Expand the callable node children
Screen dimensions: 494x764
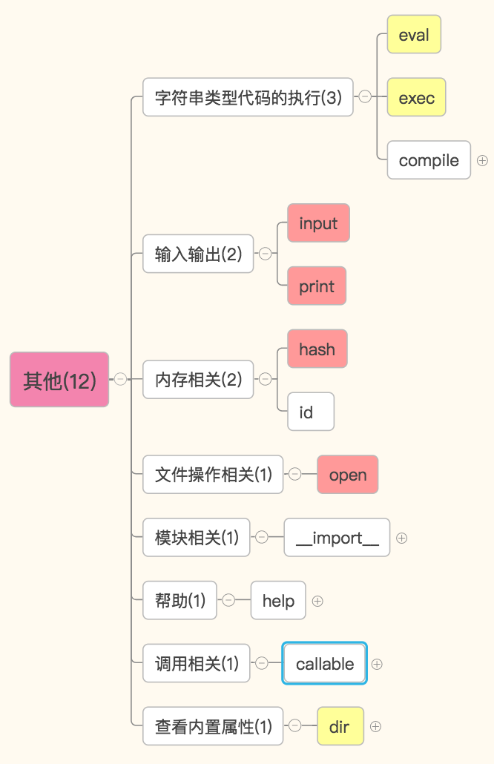pyautogui.click(x=377, y=664)
